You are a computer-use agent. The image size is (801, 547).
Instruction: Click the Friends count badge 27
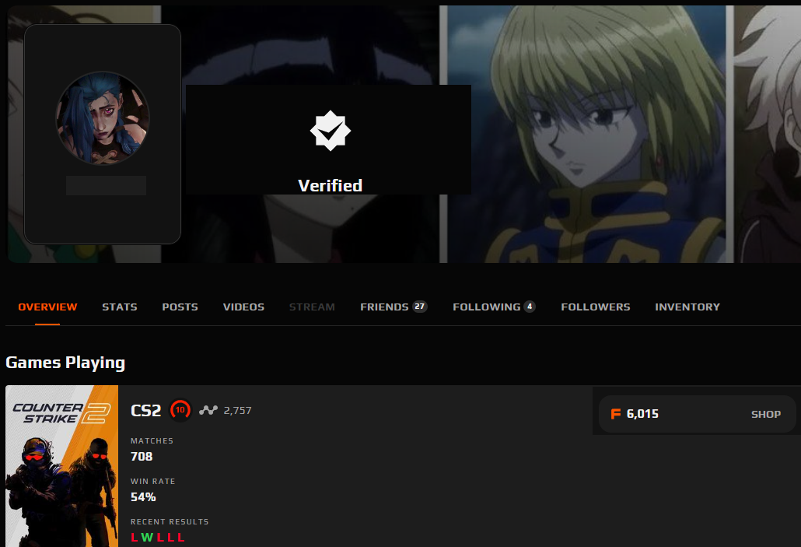(x=420, y=307)
